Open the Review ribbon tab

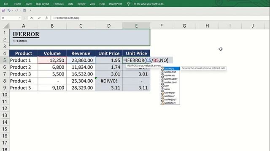tap(81, 4)
